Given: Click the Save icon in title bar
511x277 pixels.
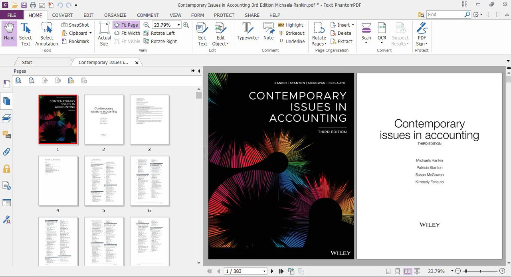Looking at the screenshot, I should click(x=24, y=5).
